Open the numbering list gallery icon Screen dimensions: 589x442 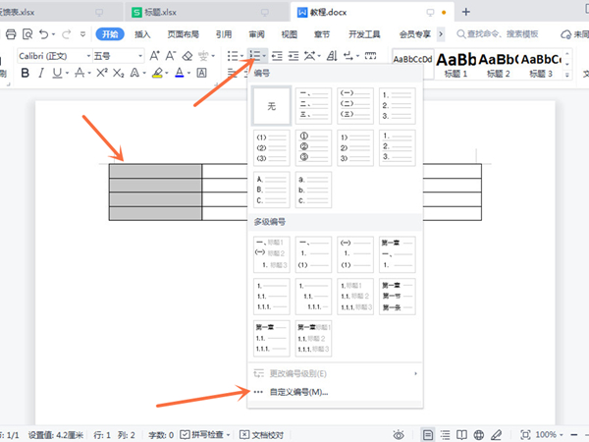pyautogui.click(x=255, y=56)
